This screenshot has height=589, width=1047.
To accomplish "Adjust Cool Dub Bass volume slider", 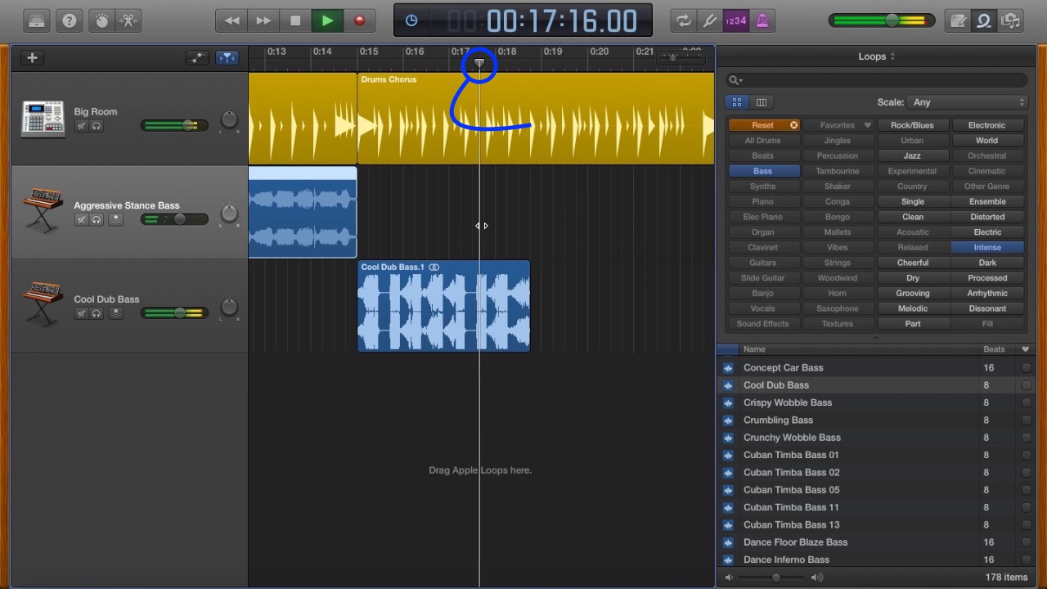I will pyautogui.click(x=174, y=312).
